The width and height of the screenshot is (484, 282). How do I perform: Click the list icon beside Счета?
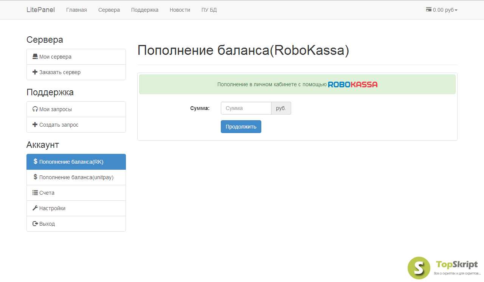(35, 193)
